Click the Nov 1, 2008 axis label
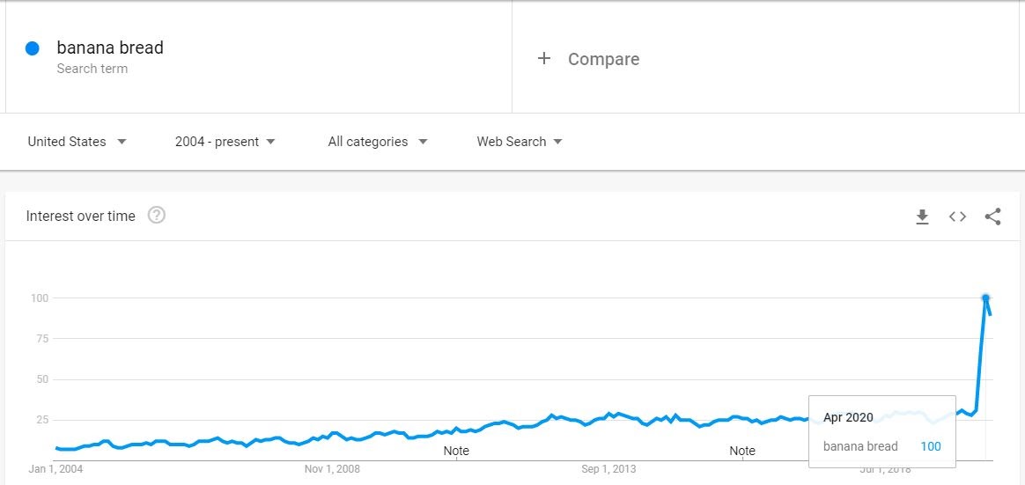 [332, 468]
